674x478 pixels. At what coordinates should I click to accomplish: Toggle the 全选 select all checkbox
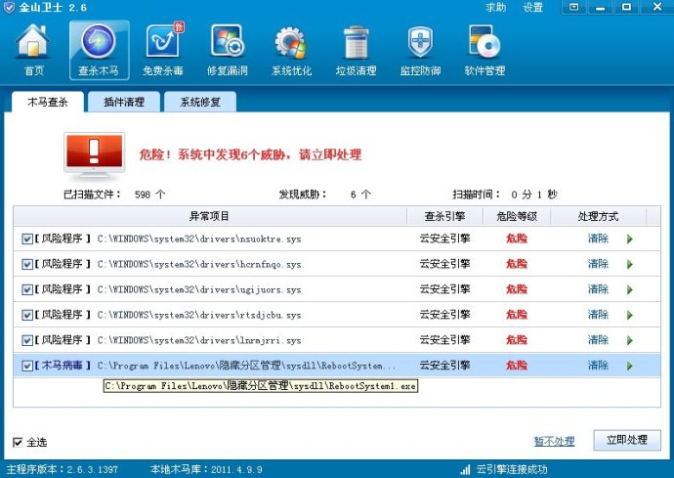click(18, 442)
